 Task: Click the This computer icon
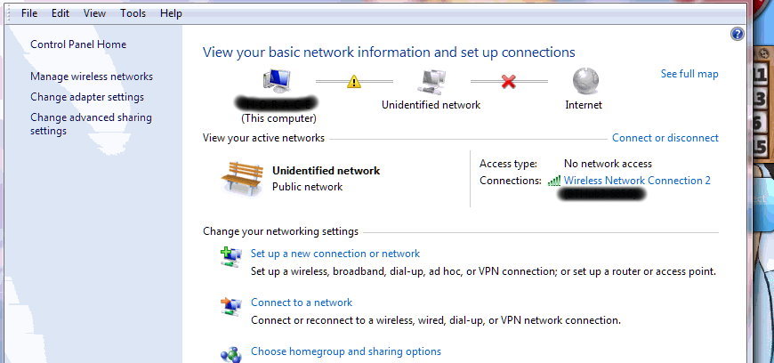click(x=278, y=80)
